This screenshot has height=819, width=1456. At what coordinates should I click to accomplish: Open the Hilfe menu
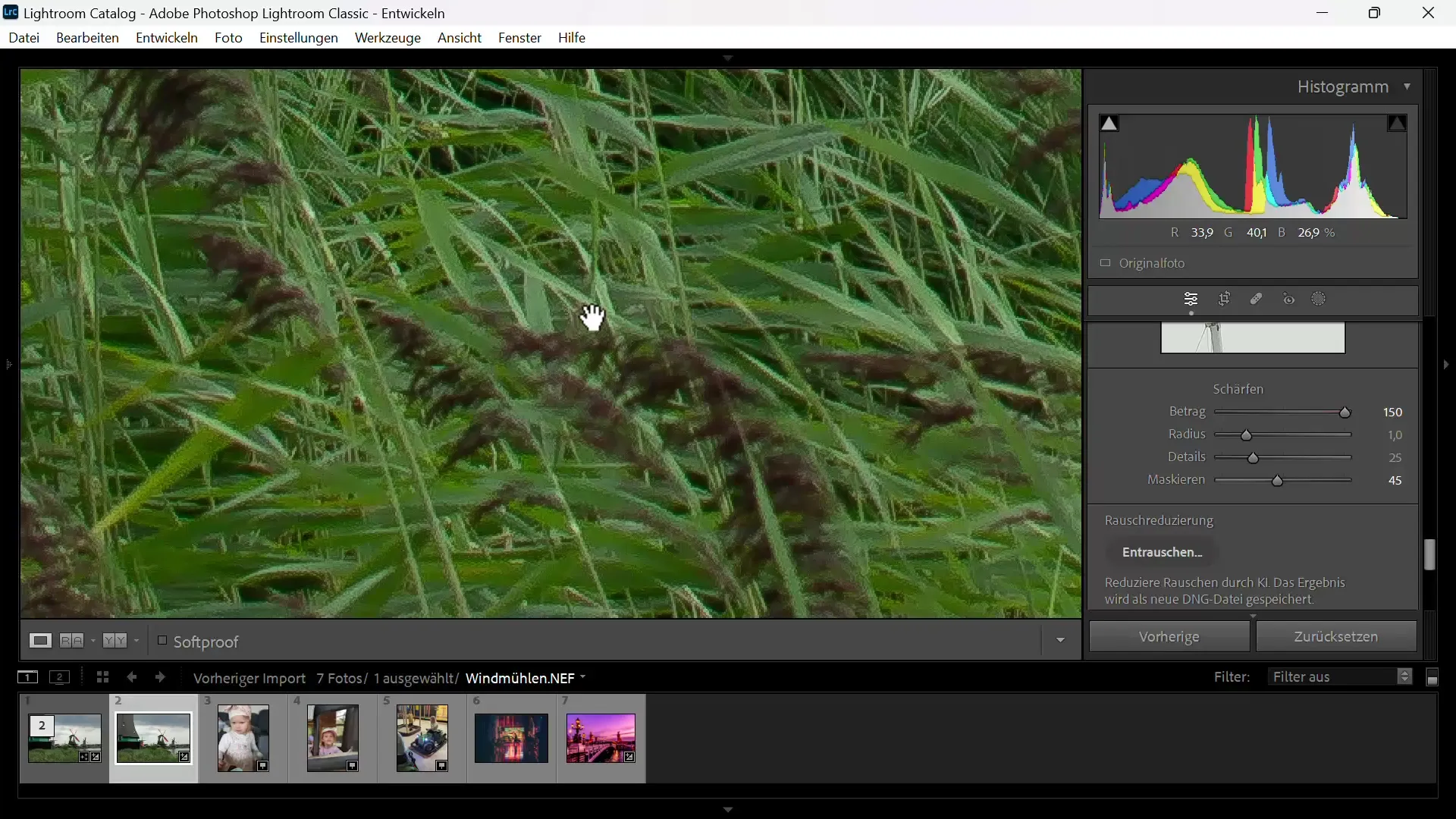pos(572,38)
